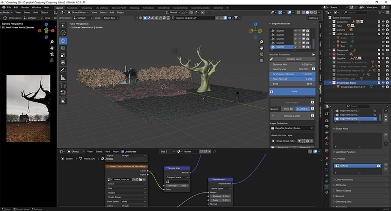The width and height of the screenshot is (391, 211).
Task: Click the Options button in the viewport header
Action: (314, 18)
